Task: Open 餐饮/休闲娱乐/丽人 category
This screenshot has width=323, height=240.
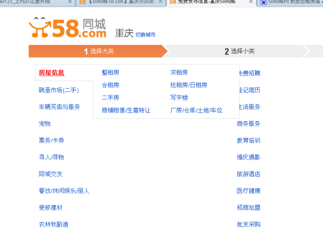Action: click(64, 191)
